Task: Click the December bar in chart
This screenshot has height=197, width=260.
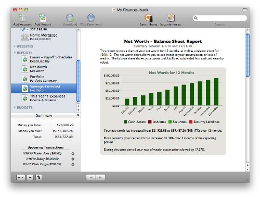Action: pyautogui.click(x=216, y=92)
